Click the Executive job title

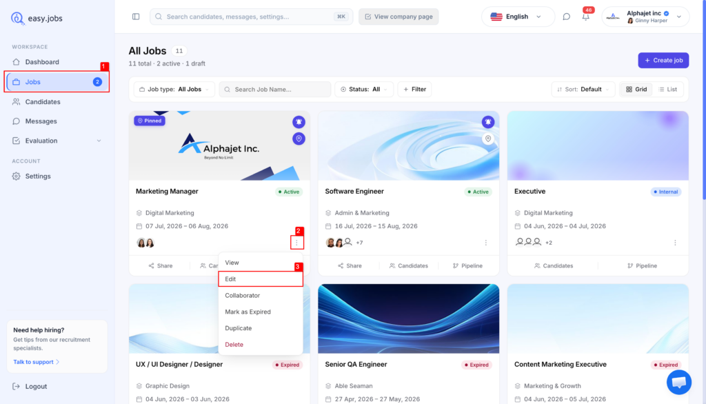click(x=530, y=192)
